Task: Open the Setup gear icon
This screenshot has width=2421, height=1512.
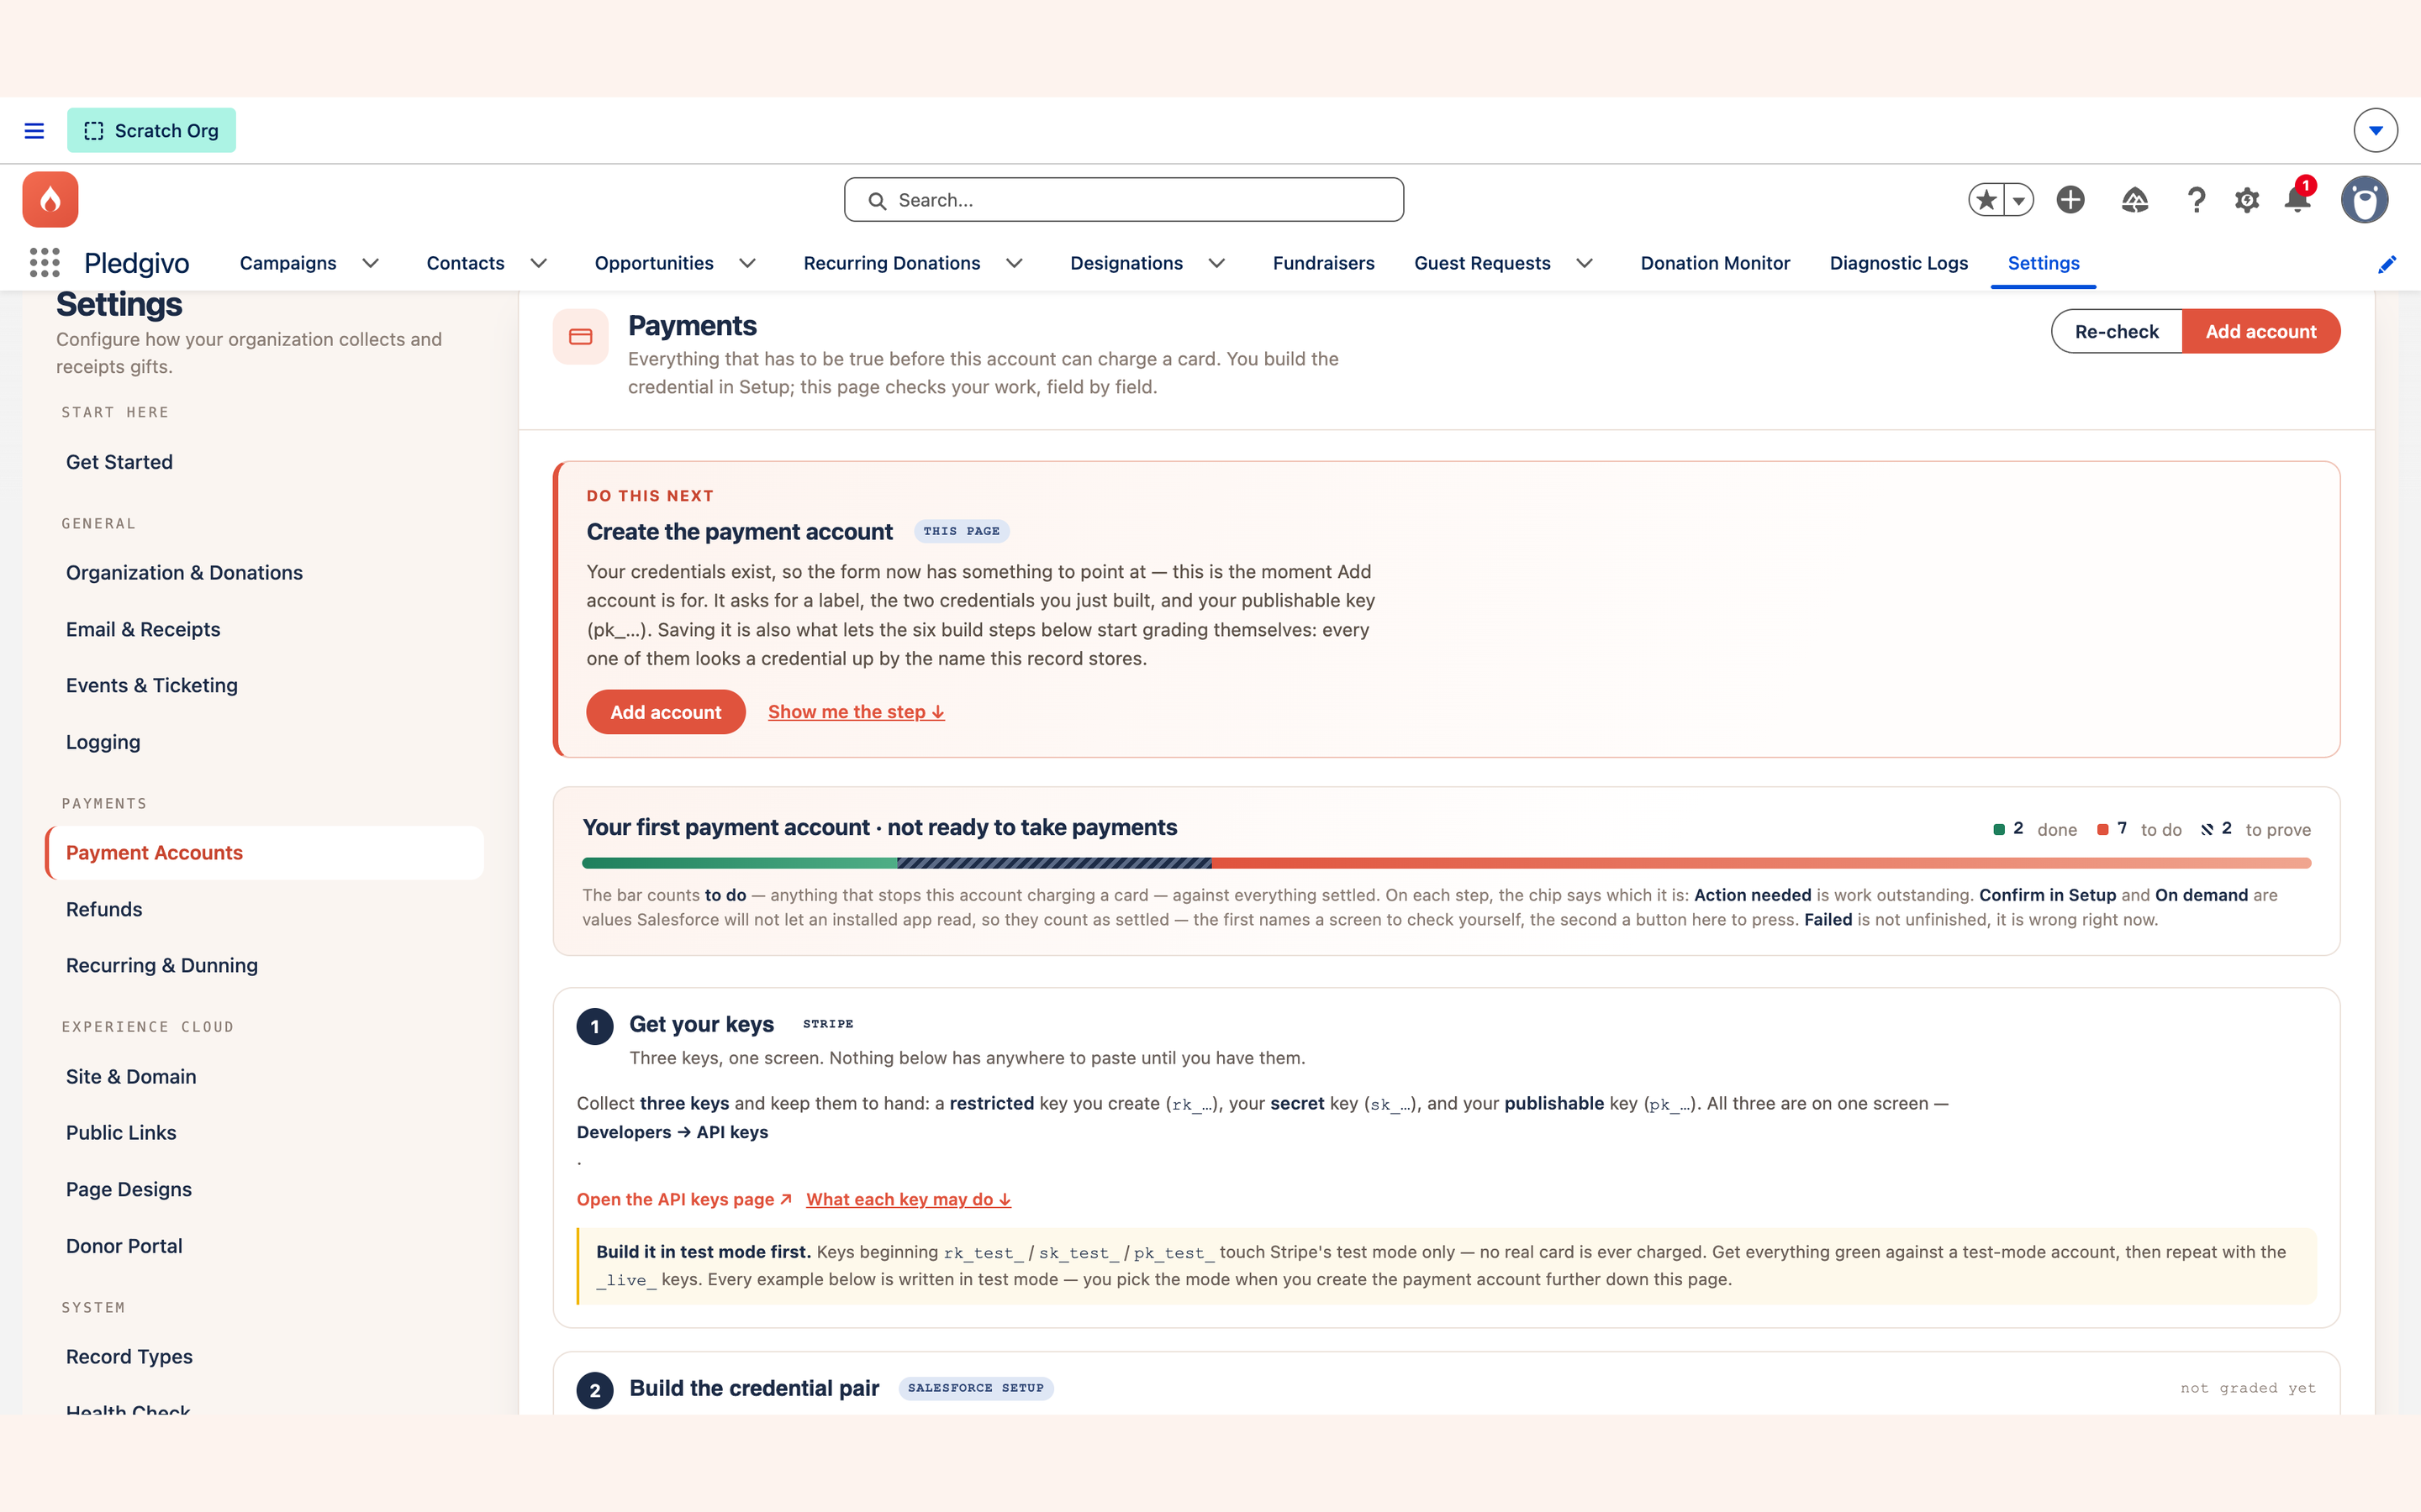Action: coord(2247,200)
